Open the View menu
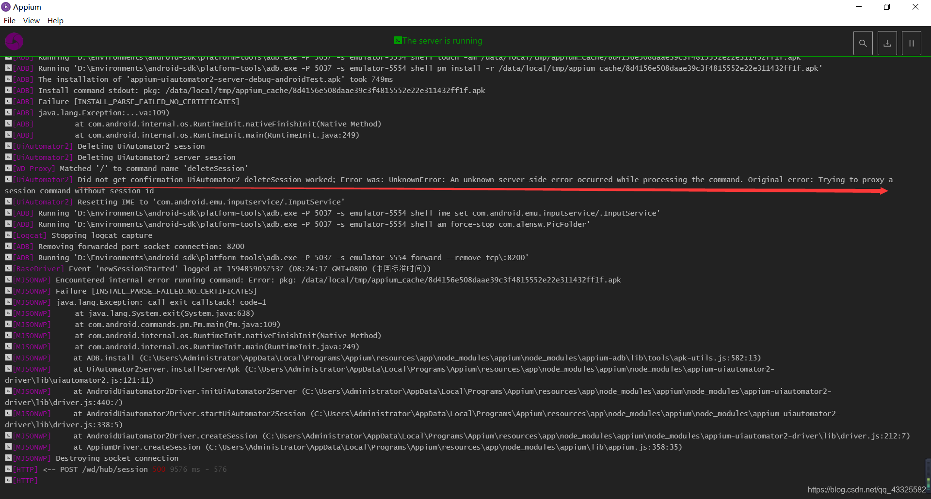Viewport: 931px width, 499px height. coord(32,20)
